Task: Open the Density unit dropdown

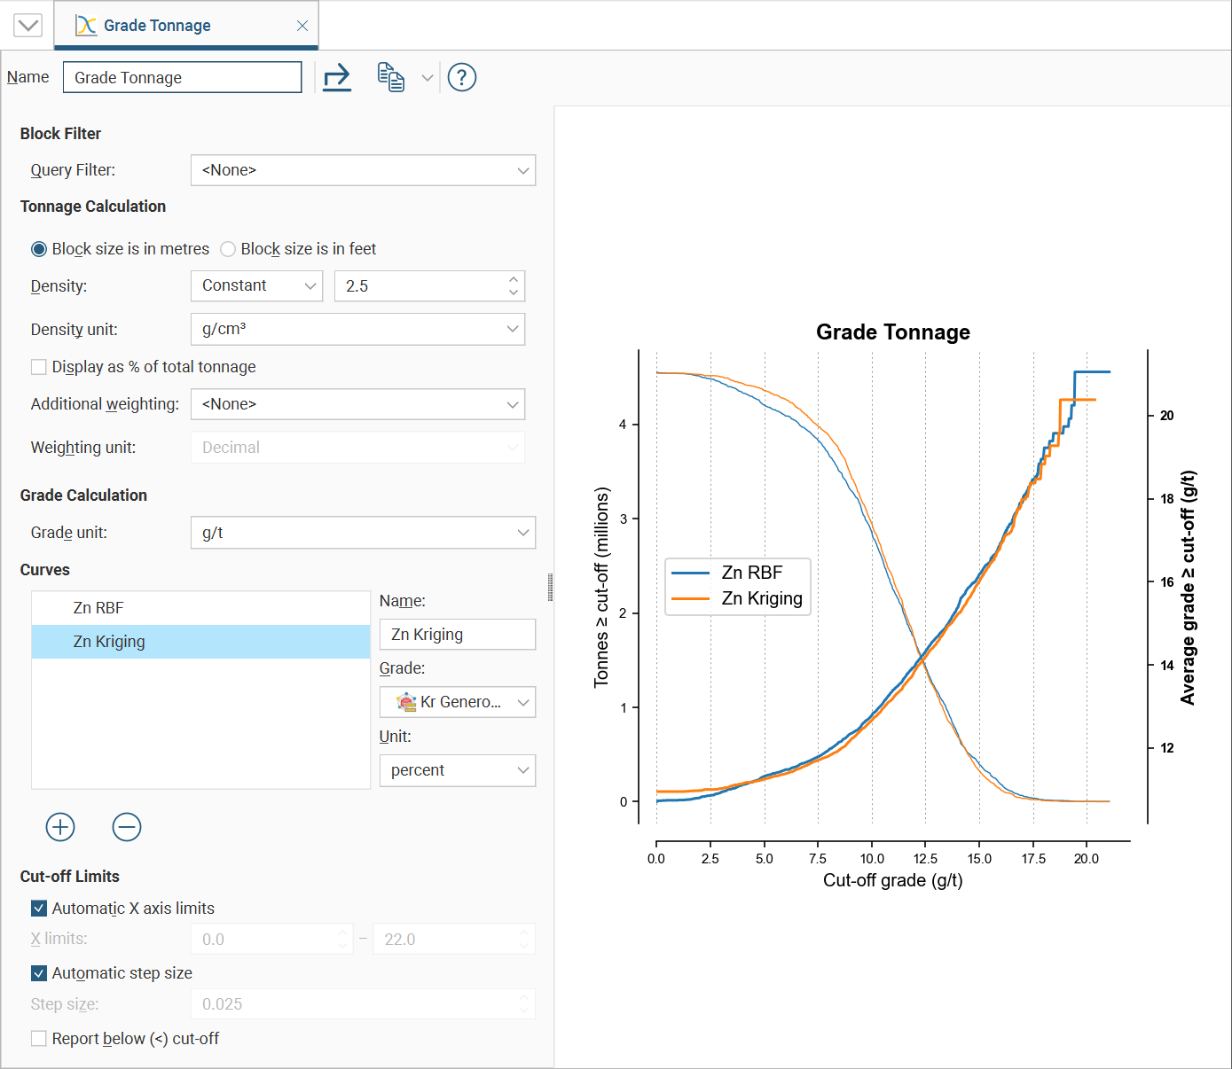Action: click(357, 329)
